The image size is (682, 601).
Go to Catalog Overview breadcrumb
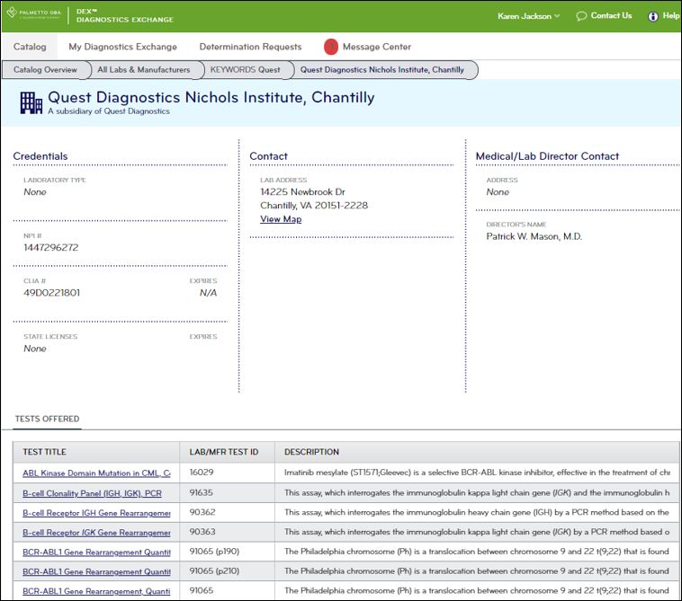45,69
